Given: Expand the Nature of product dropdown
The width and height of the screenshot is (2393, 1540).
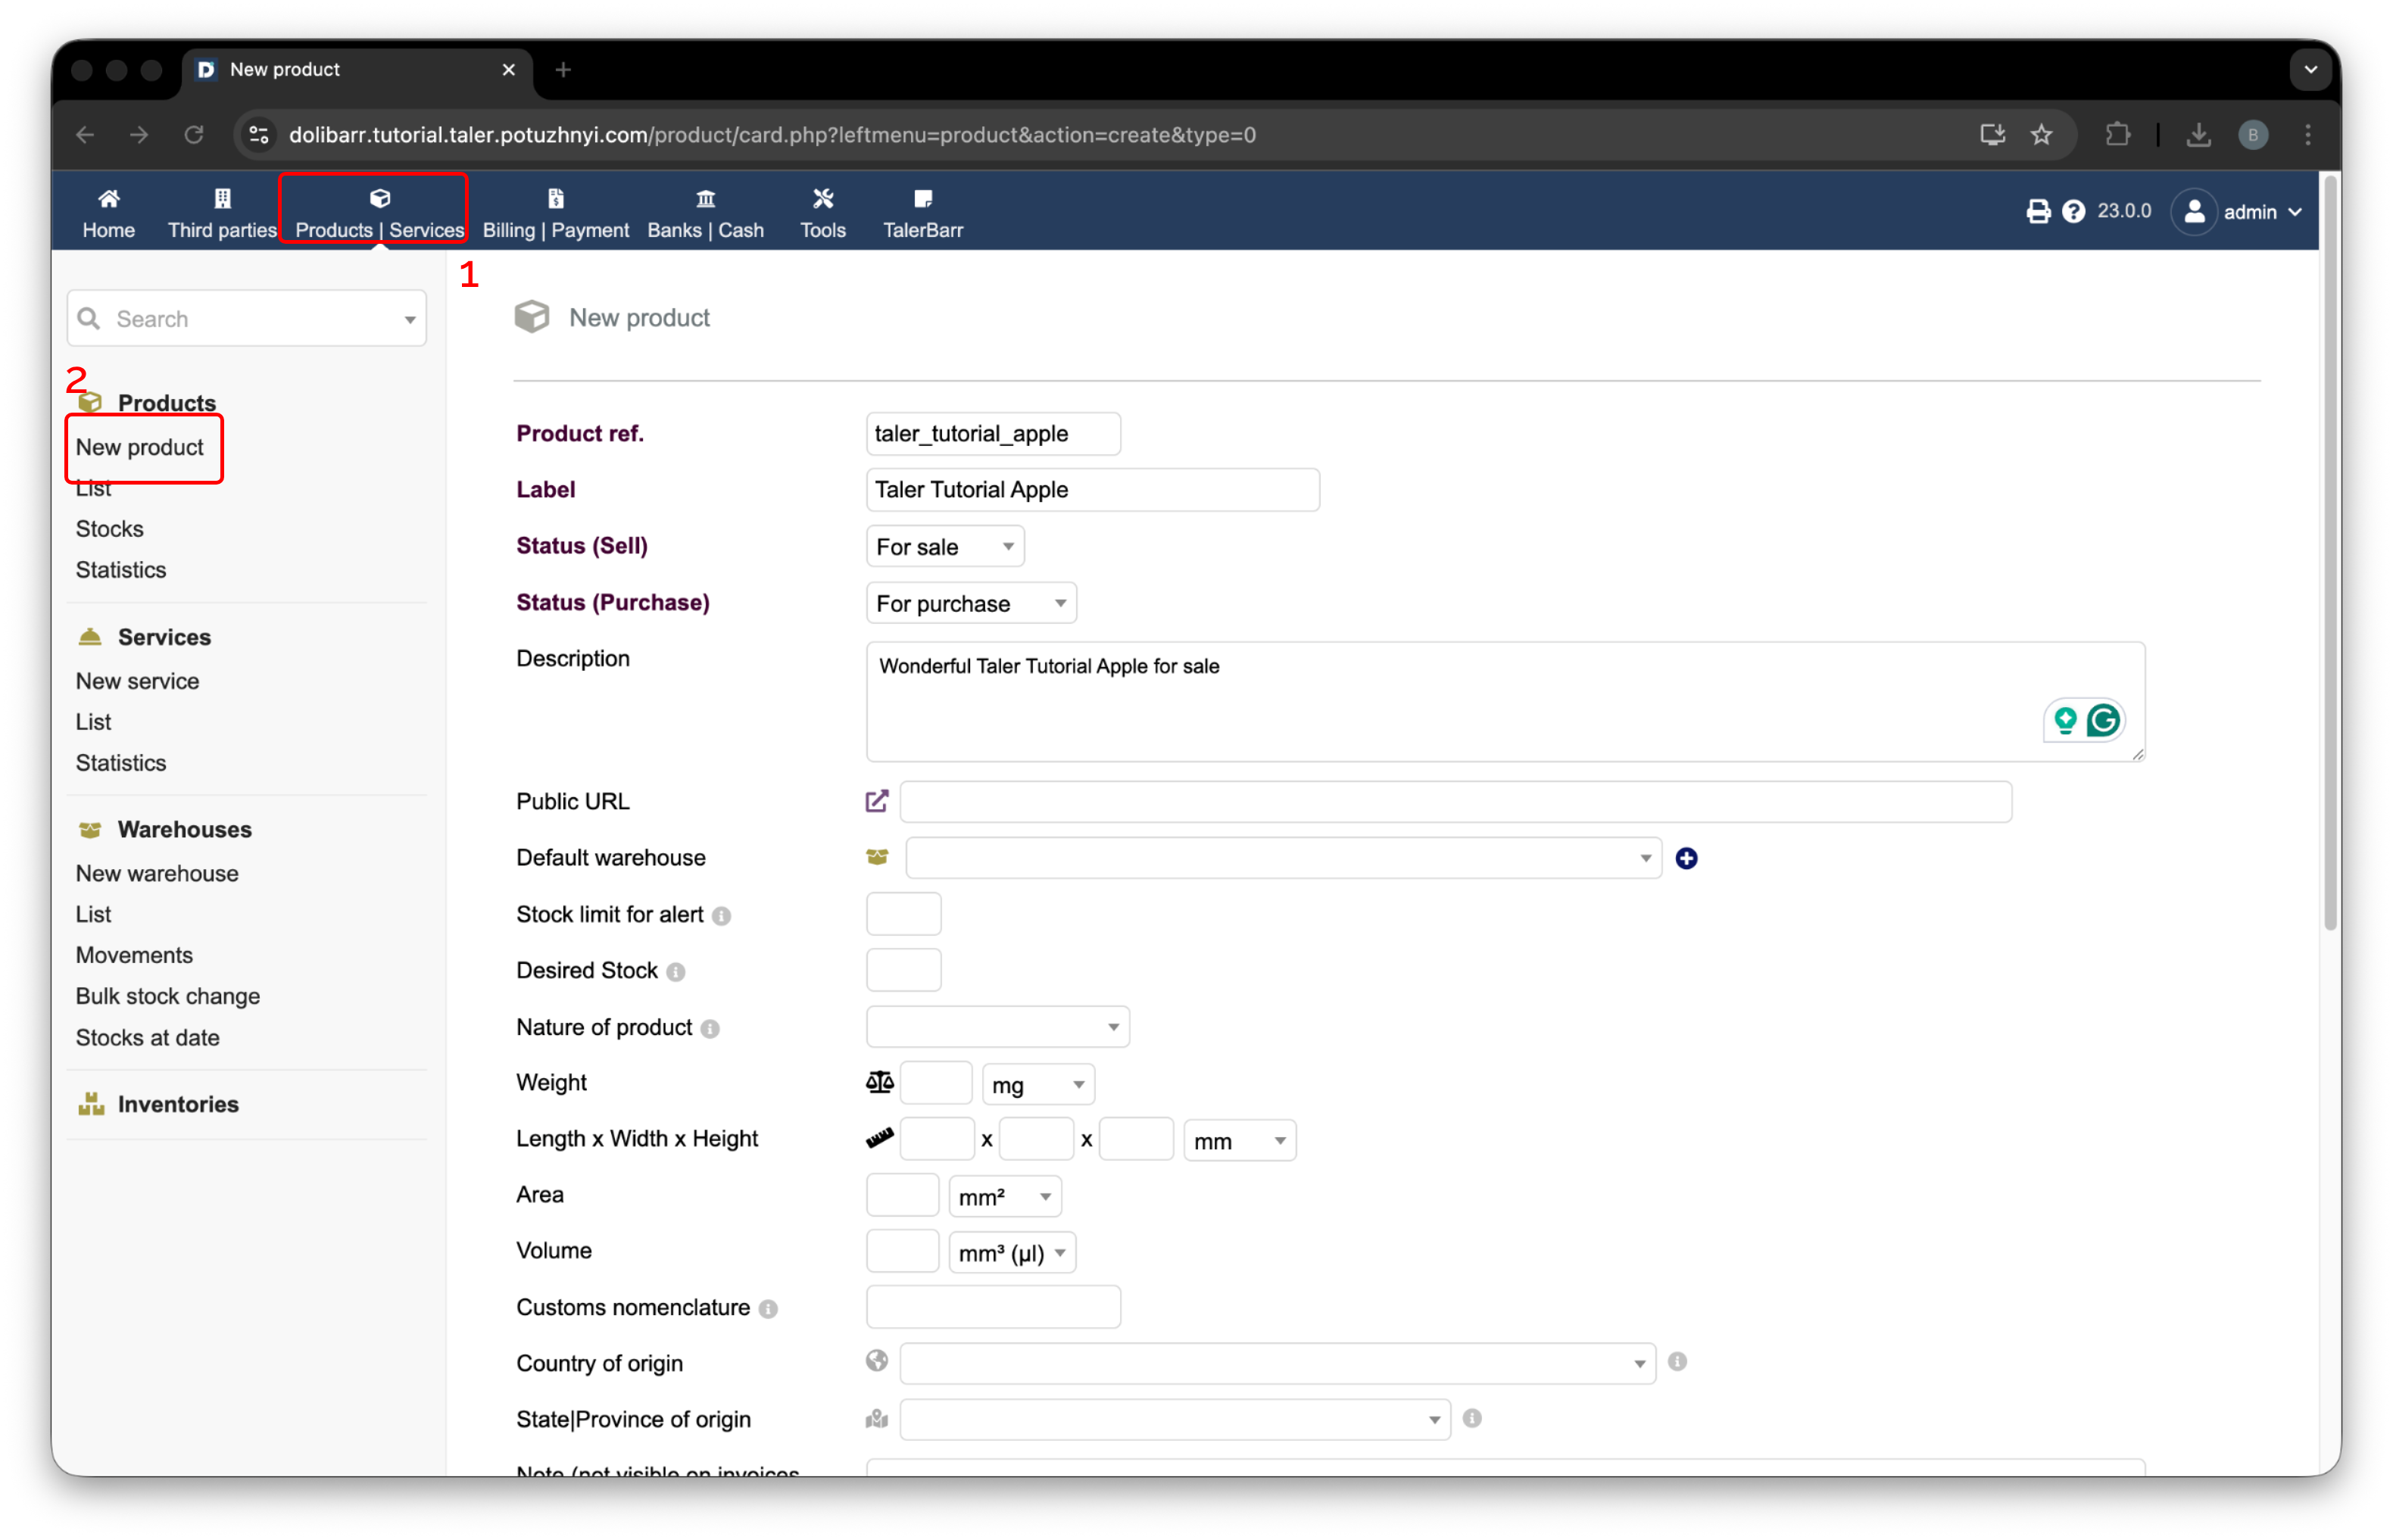Looking at the screenshot, I should [997, 1027].
